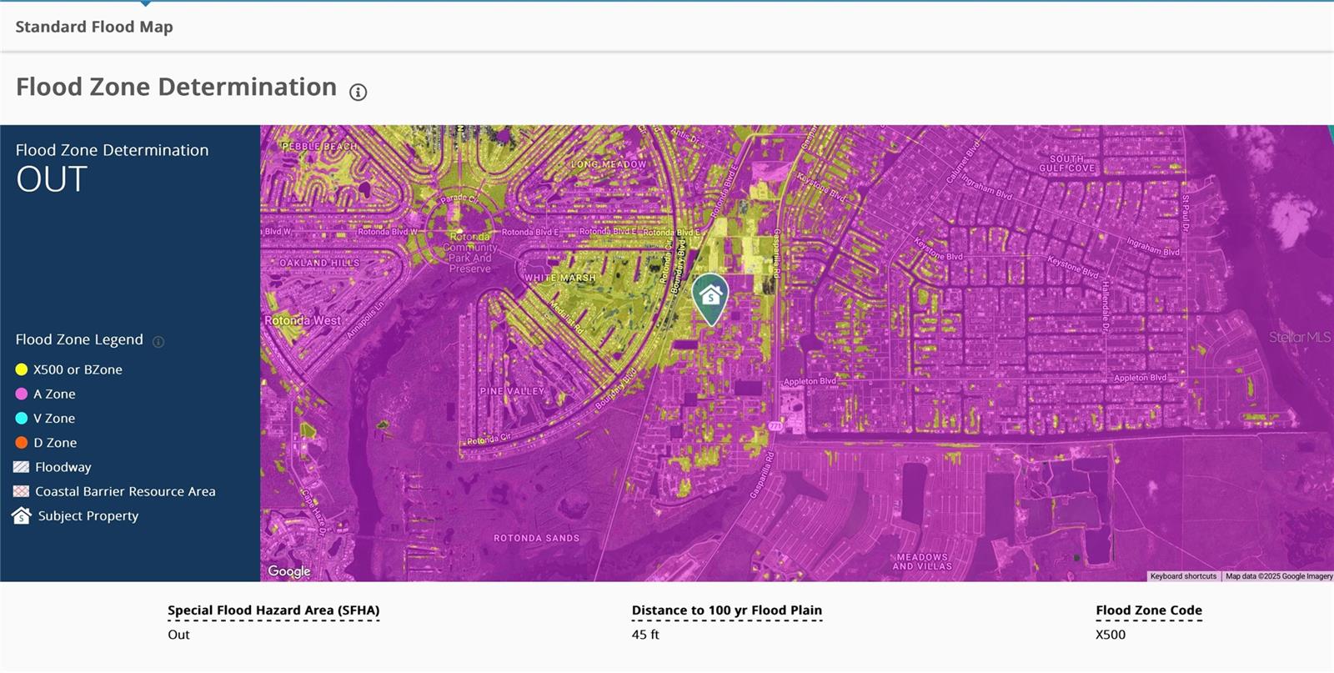1334x673 pixels.
Task: Click the Flood Zone Determination info icon
Action: click(x=358, y=93)
